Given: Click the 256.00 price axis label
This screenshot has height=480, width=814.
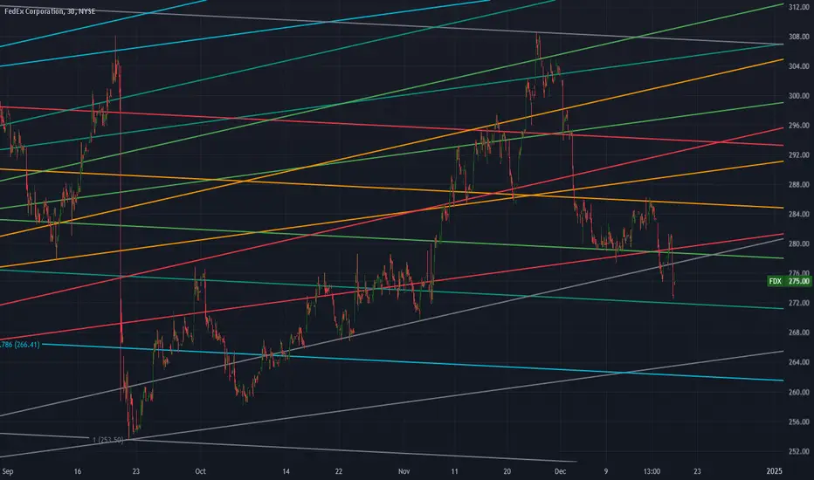Looking at the screenshot, I should click(799, 422).
